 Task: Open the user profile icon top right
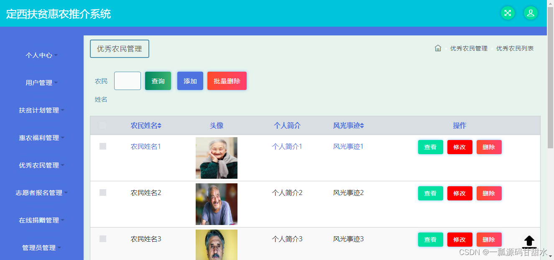tap(531, 13)
